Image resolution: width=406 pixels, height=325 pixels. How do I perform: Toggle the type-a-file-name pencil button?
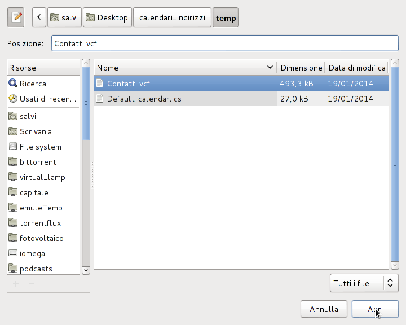(x=16, y=17)
